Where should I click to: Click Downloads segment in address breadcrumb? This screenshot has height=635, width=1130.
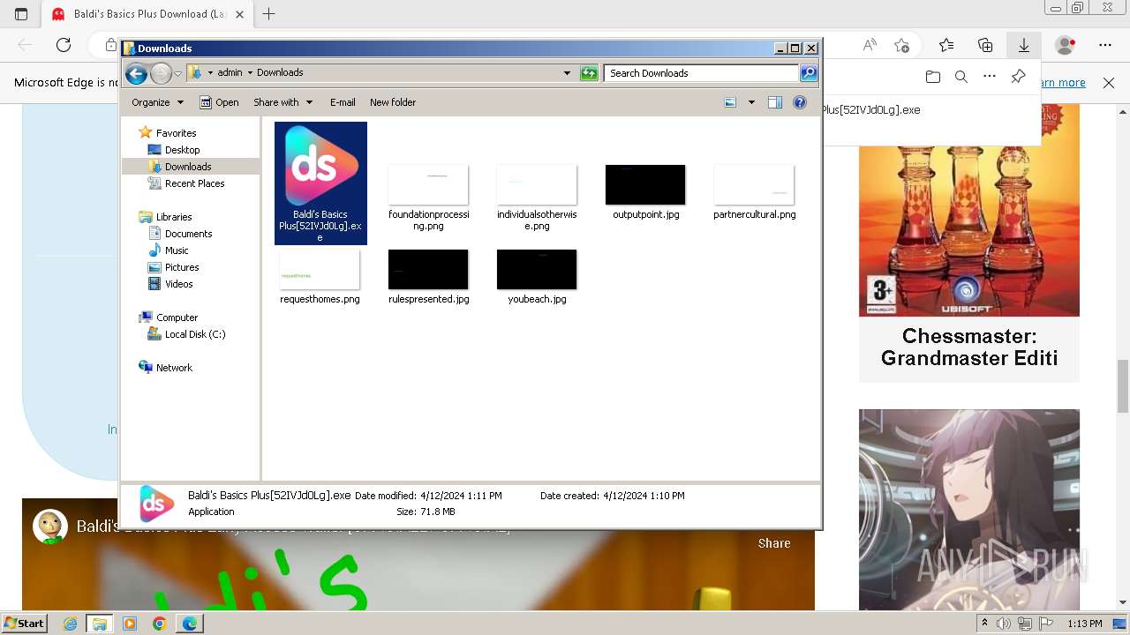pos(280,73)
